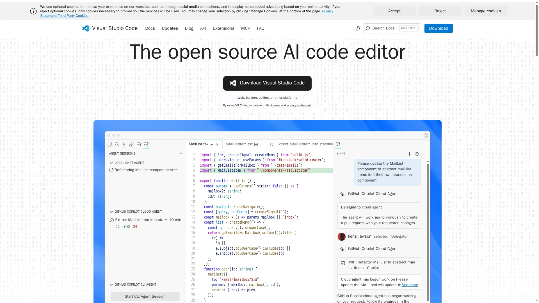This screenshot has height=303, width=539.
Task: Open the Insiders edition link
Action: (257, 98)
